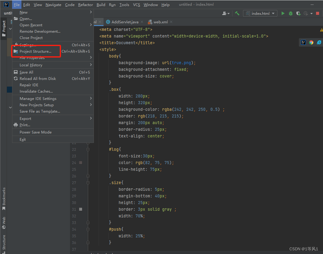The width and height of the screenshot is (323, 254).
Task: Choose Reload All from Disk
Action: [53, 79]
